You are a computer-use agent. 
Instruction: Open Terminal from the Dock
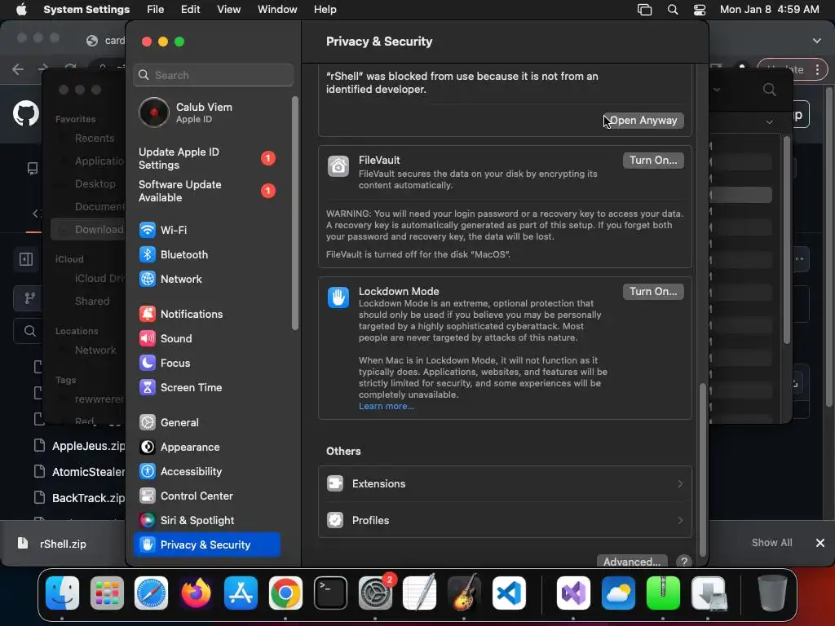[330, 593]
